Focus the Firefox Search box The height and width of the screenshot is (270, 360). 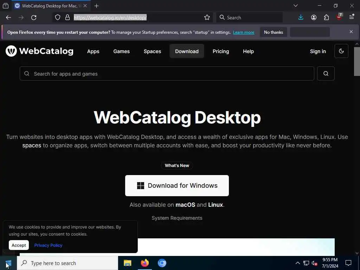tap(249, 18)
